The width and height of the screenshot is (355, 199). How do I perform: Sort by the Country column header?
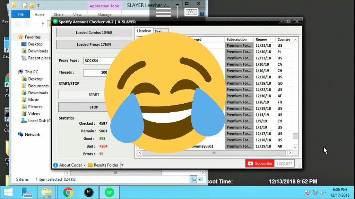coord(284,39)
